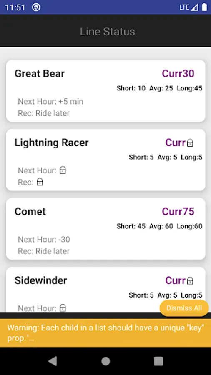Tap the Android recent apps square
This screenshot has width=211, height=375.
point(158,361)
